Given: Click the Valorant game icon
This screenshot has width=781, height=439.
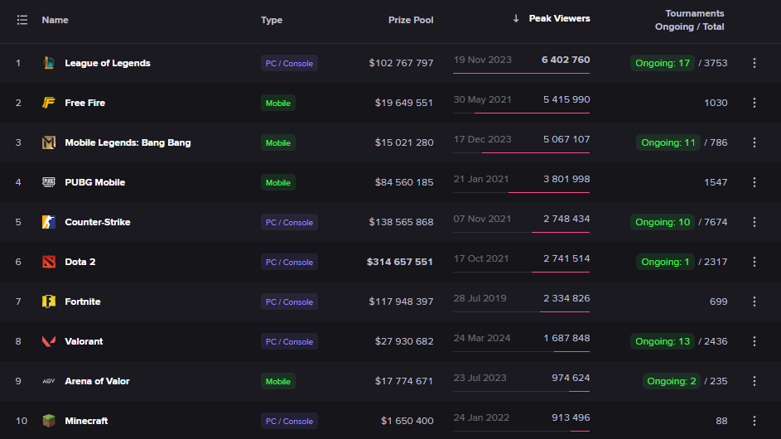Looking at the screenshot, I should tap(48, 341).
